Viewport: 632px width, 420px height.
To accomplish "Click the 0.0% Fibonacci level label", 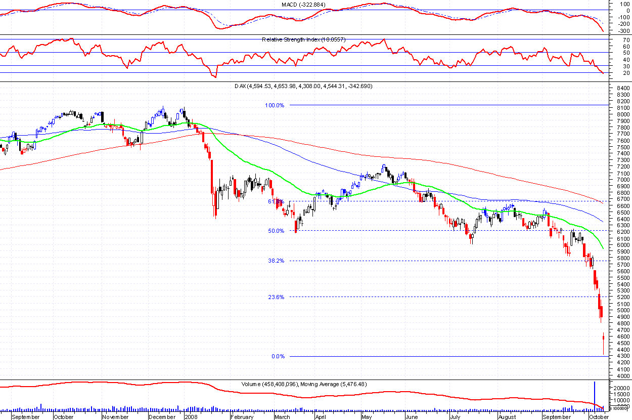I will pos(278,357).
